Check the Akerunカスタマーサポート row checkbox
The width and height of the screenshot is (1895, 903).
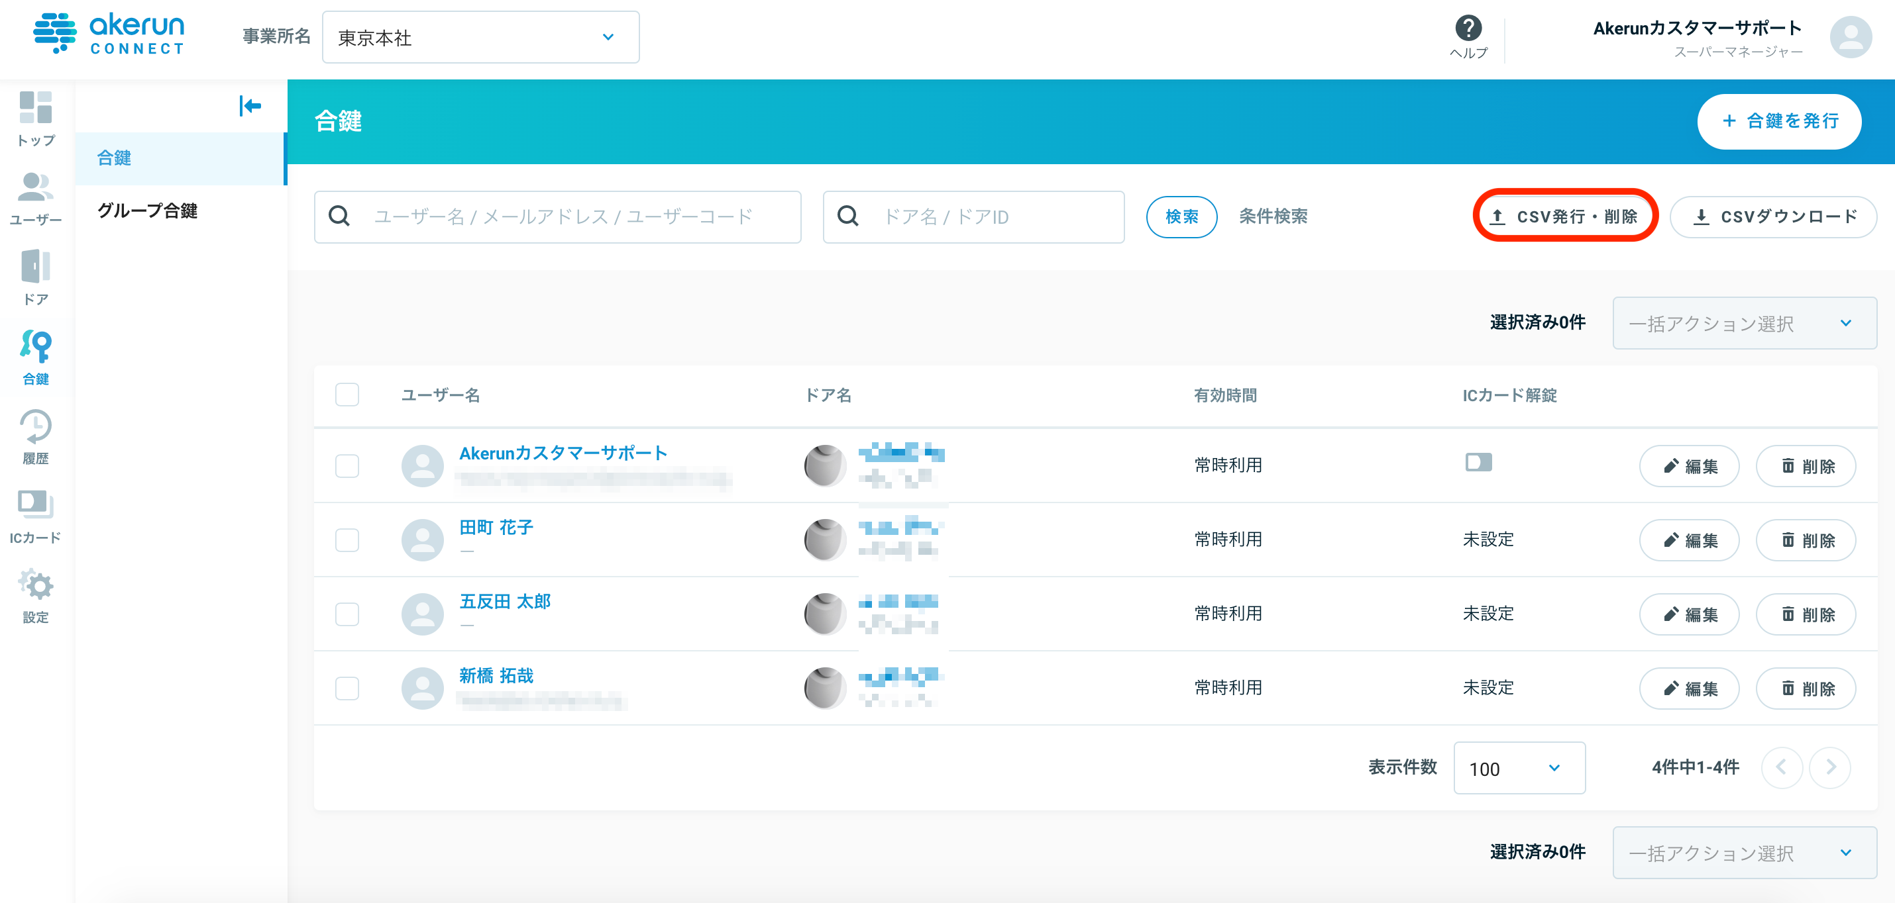[x=347, y=466]
